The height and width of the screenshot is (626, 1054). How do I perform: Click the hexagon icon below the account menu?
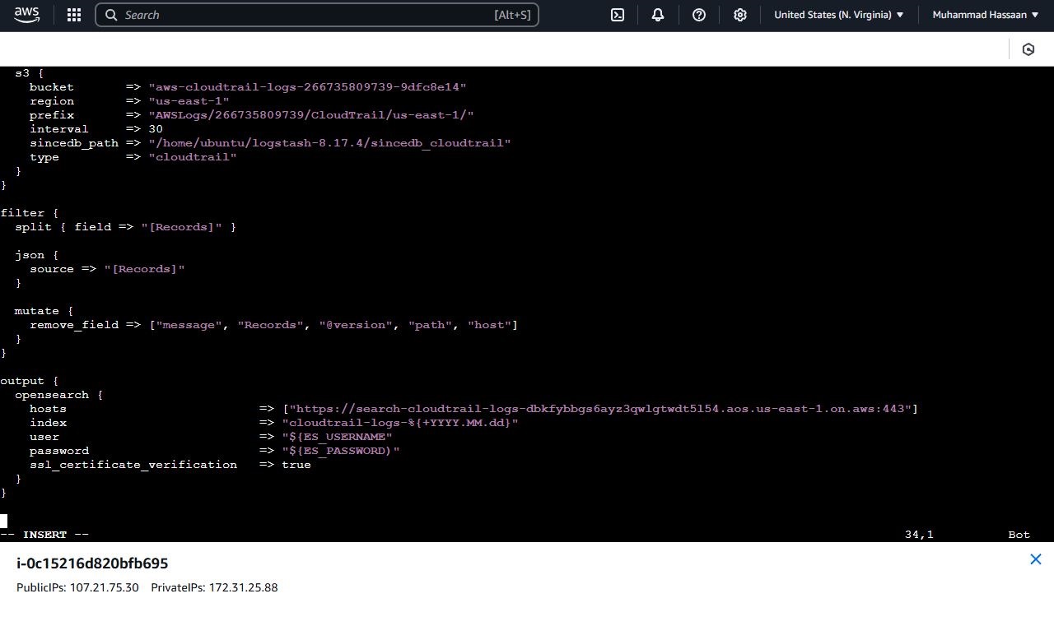1028,49
